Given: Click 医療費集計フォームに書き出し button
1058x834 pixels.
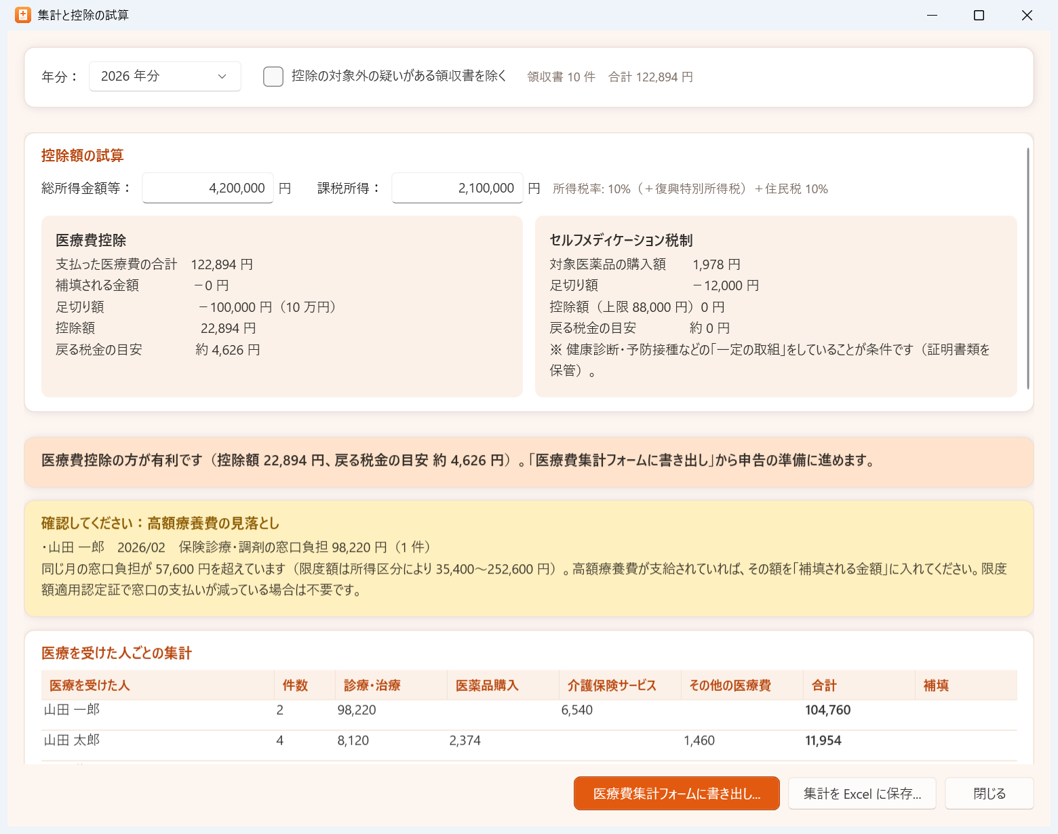Looking at the screenshot, I should (676, 793).
